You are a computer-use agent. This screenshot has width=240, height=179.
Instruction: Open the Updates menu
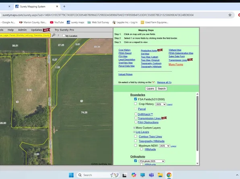36,30
